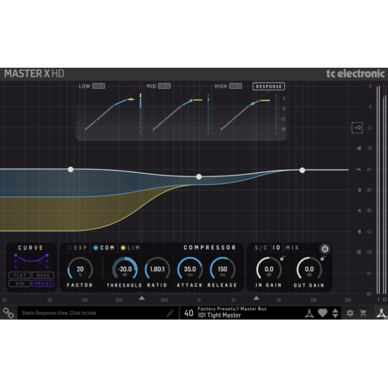Screen dimensions: 388x388
Task: Switch to the MIX tab
Action: 292,248
